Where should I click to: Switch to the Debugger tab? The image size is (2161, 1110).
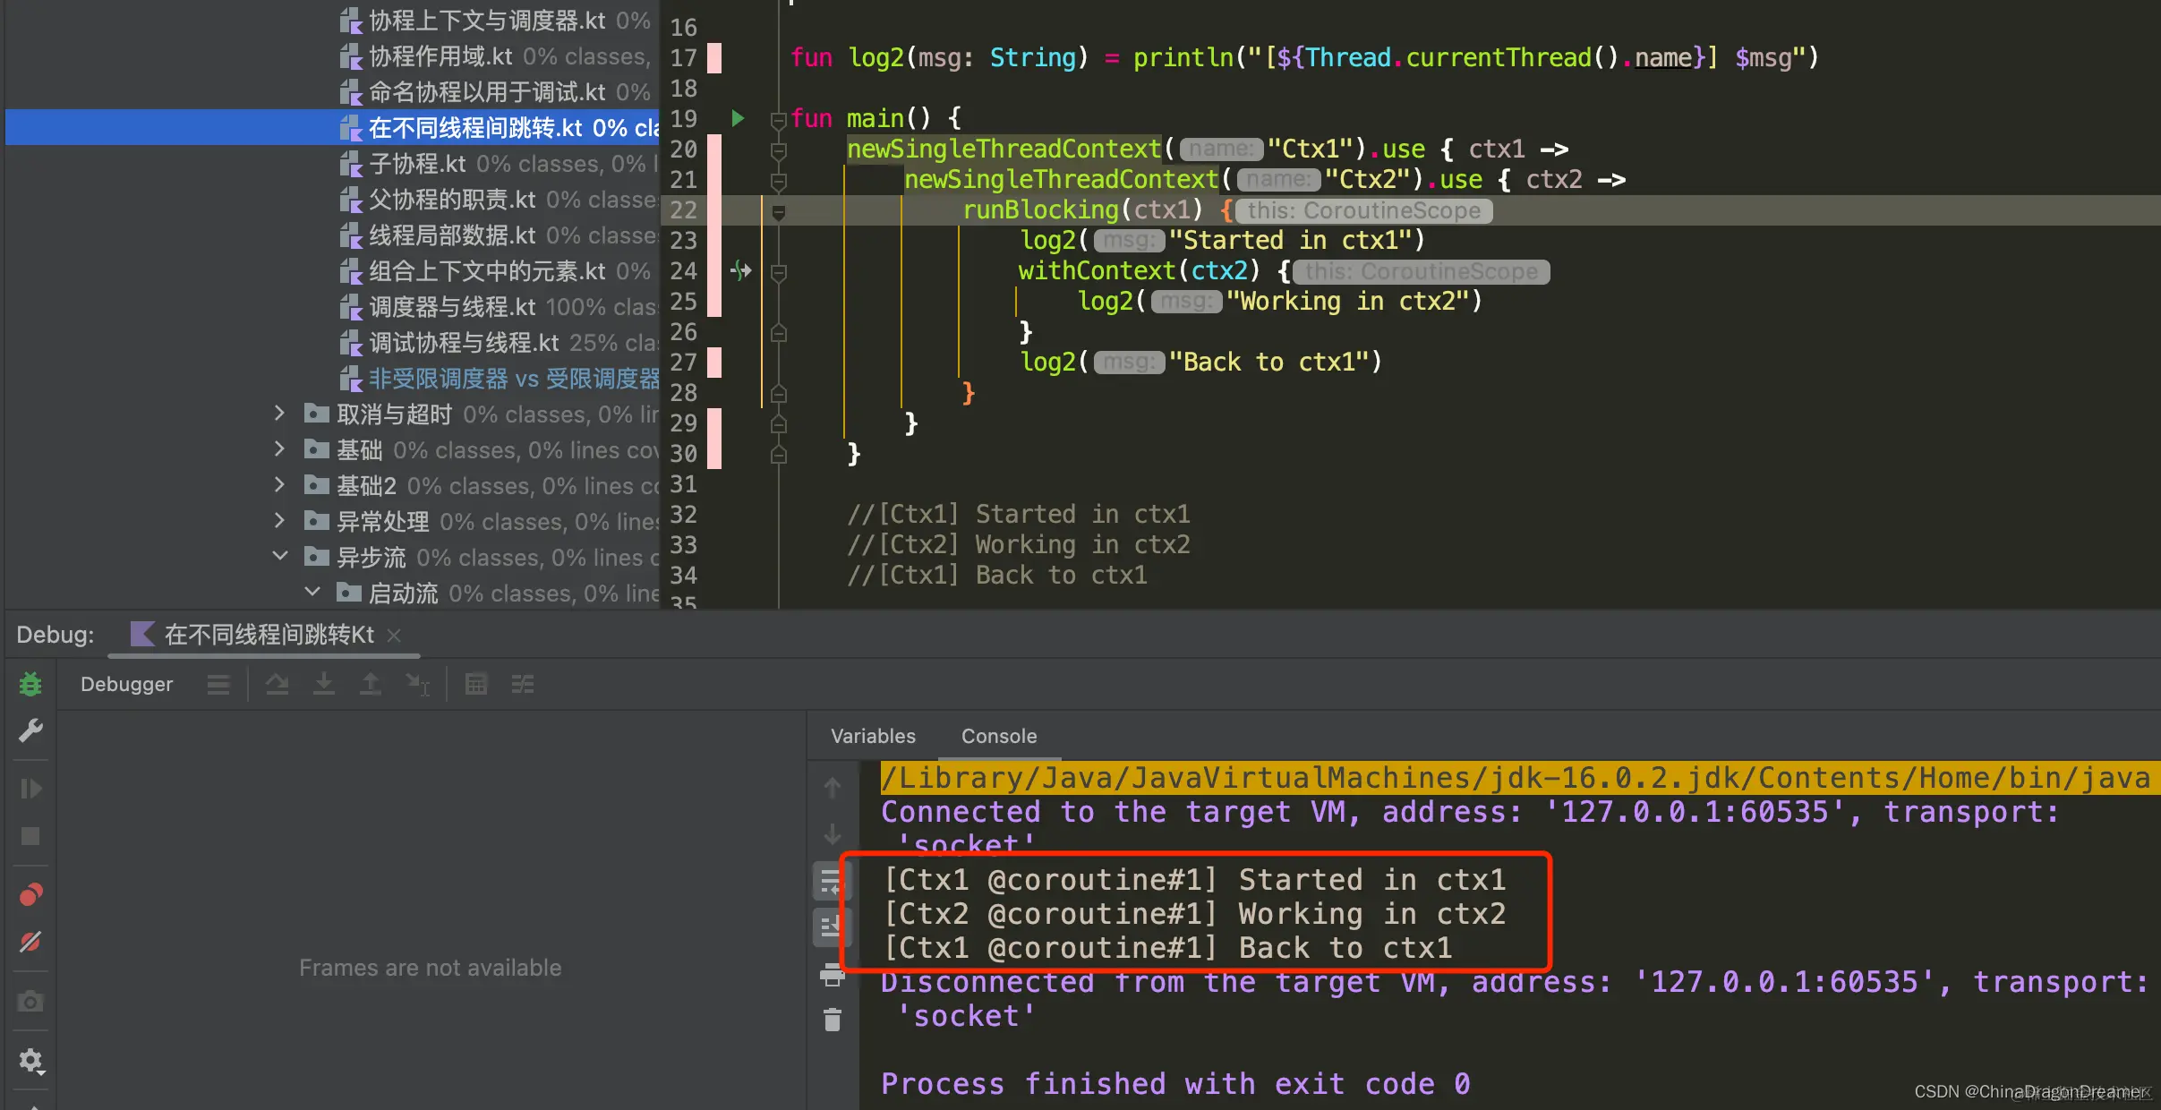pos(126,685)
